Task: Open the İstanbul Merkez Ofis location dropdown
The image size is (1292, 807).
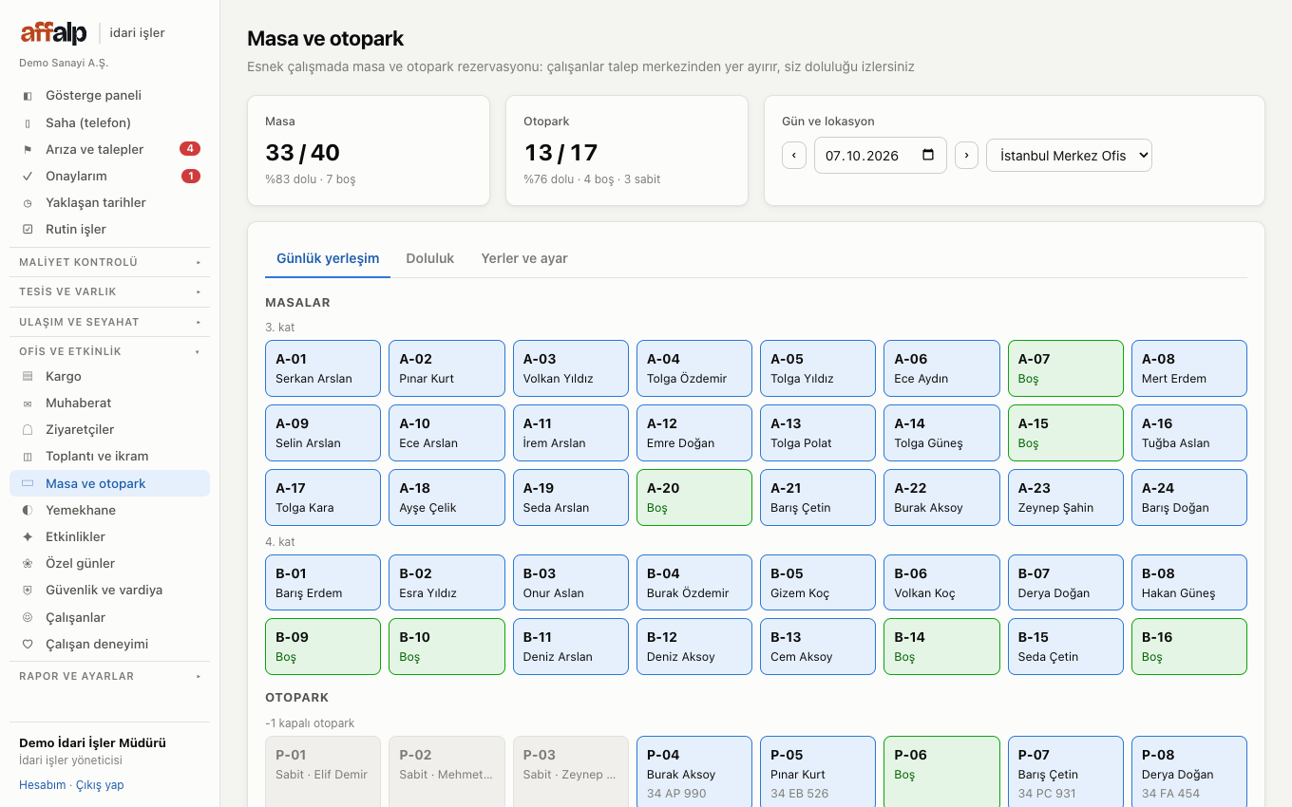Action: [x=1069, y=156]
